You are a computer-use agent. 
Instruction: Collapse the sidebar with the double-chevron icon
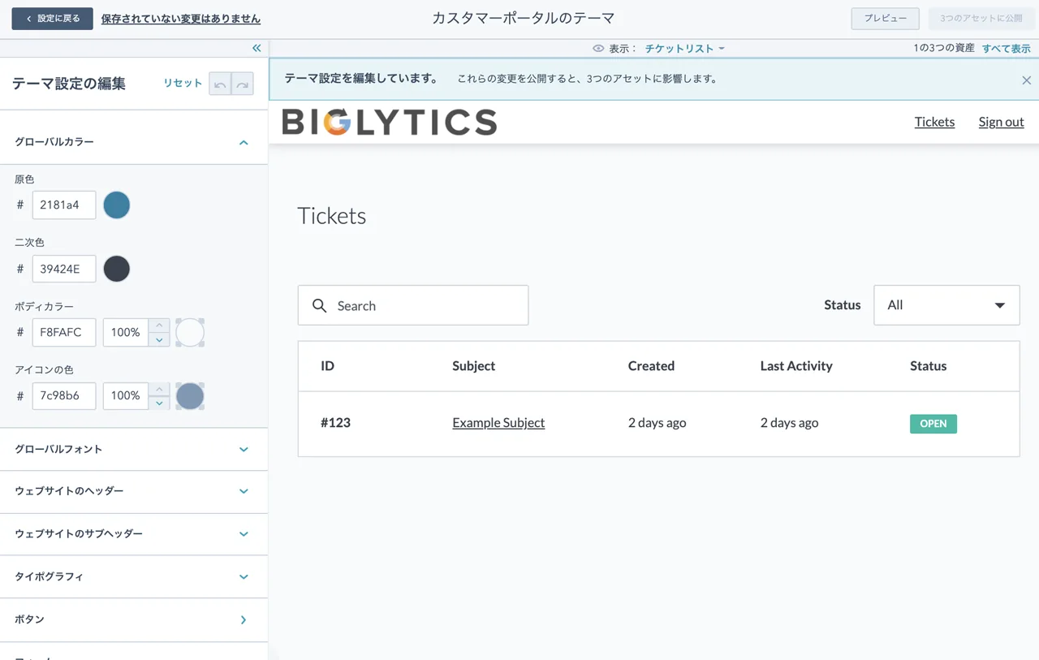(x=257, y=49)
